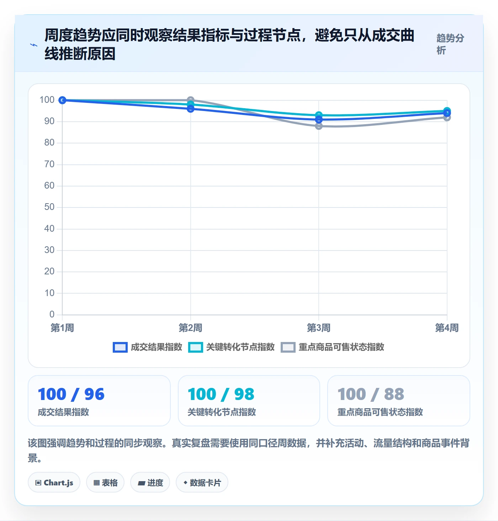Click the 第2周 axis label

191,328
